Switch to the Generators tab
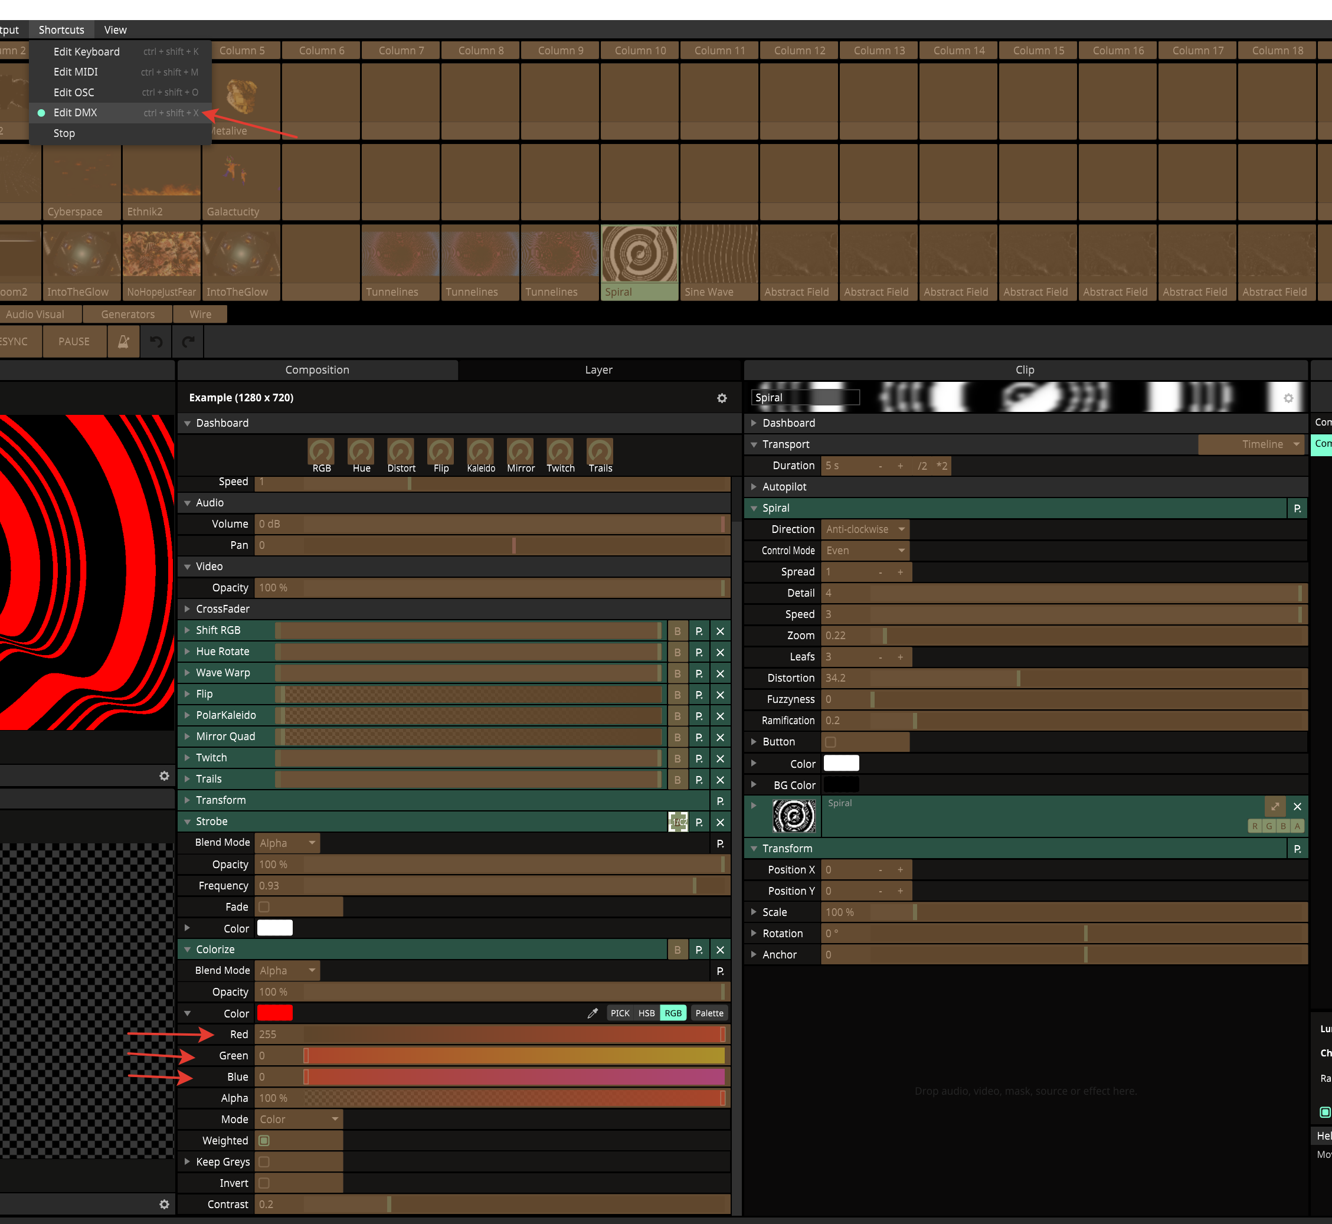1332x1224 pixels. point(128,315)
